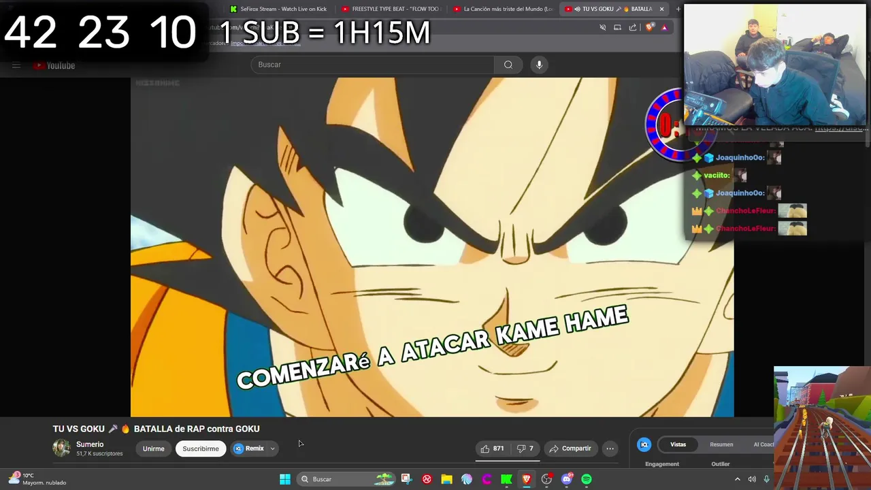
Task: Click the cast screen icon in address bar
Action: click(x=617, y=27)
